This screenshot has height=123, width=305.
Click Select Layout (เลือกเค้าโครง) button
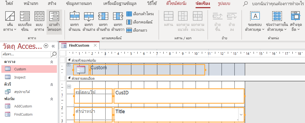pos(140,14)
